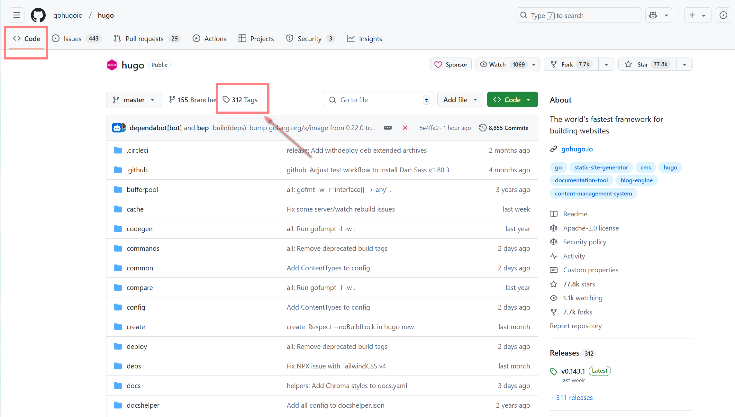Image resolution: width=735 pixels, height=417 pixels.
Task: Expand the Fork options arrow
Action: pos(606,64)
